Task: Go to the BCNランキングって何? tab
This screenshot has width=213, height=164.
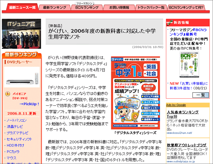Action: coord(186,7)
